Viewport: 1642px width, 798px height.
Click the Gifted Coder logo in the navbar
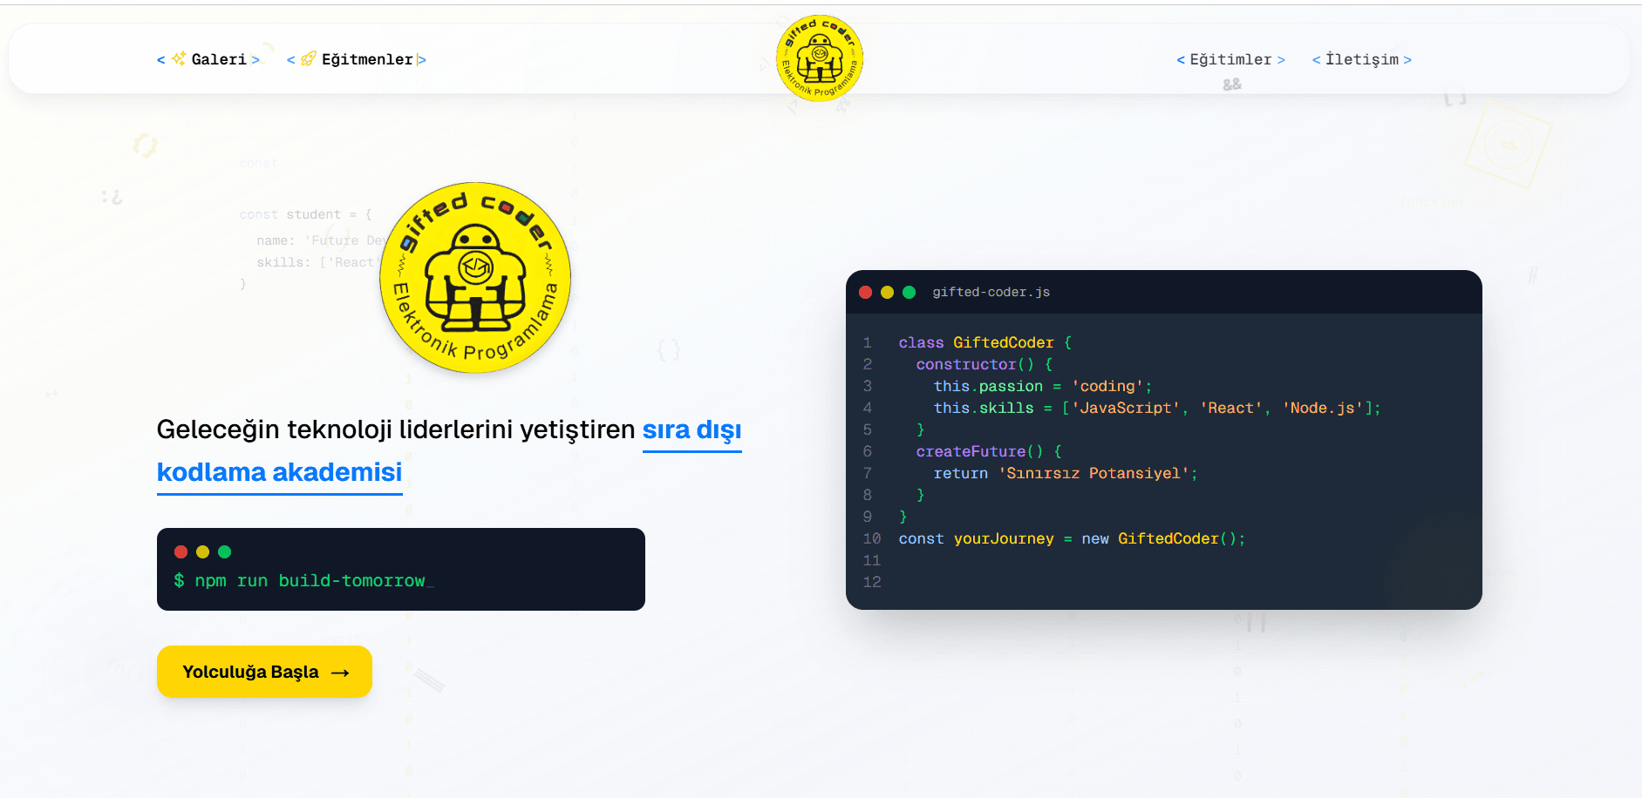(x=820, y=58)
